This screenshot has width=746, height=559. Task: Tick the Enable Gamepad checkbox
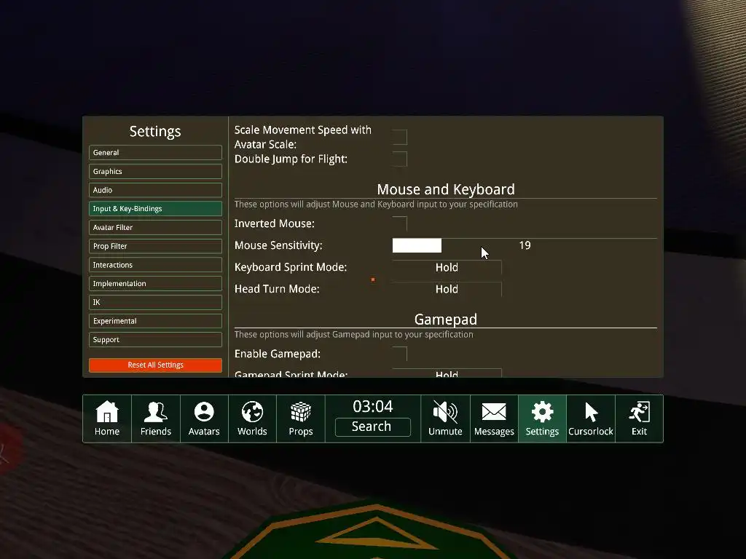[400, 354]
